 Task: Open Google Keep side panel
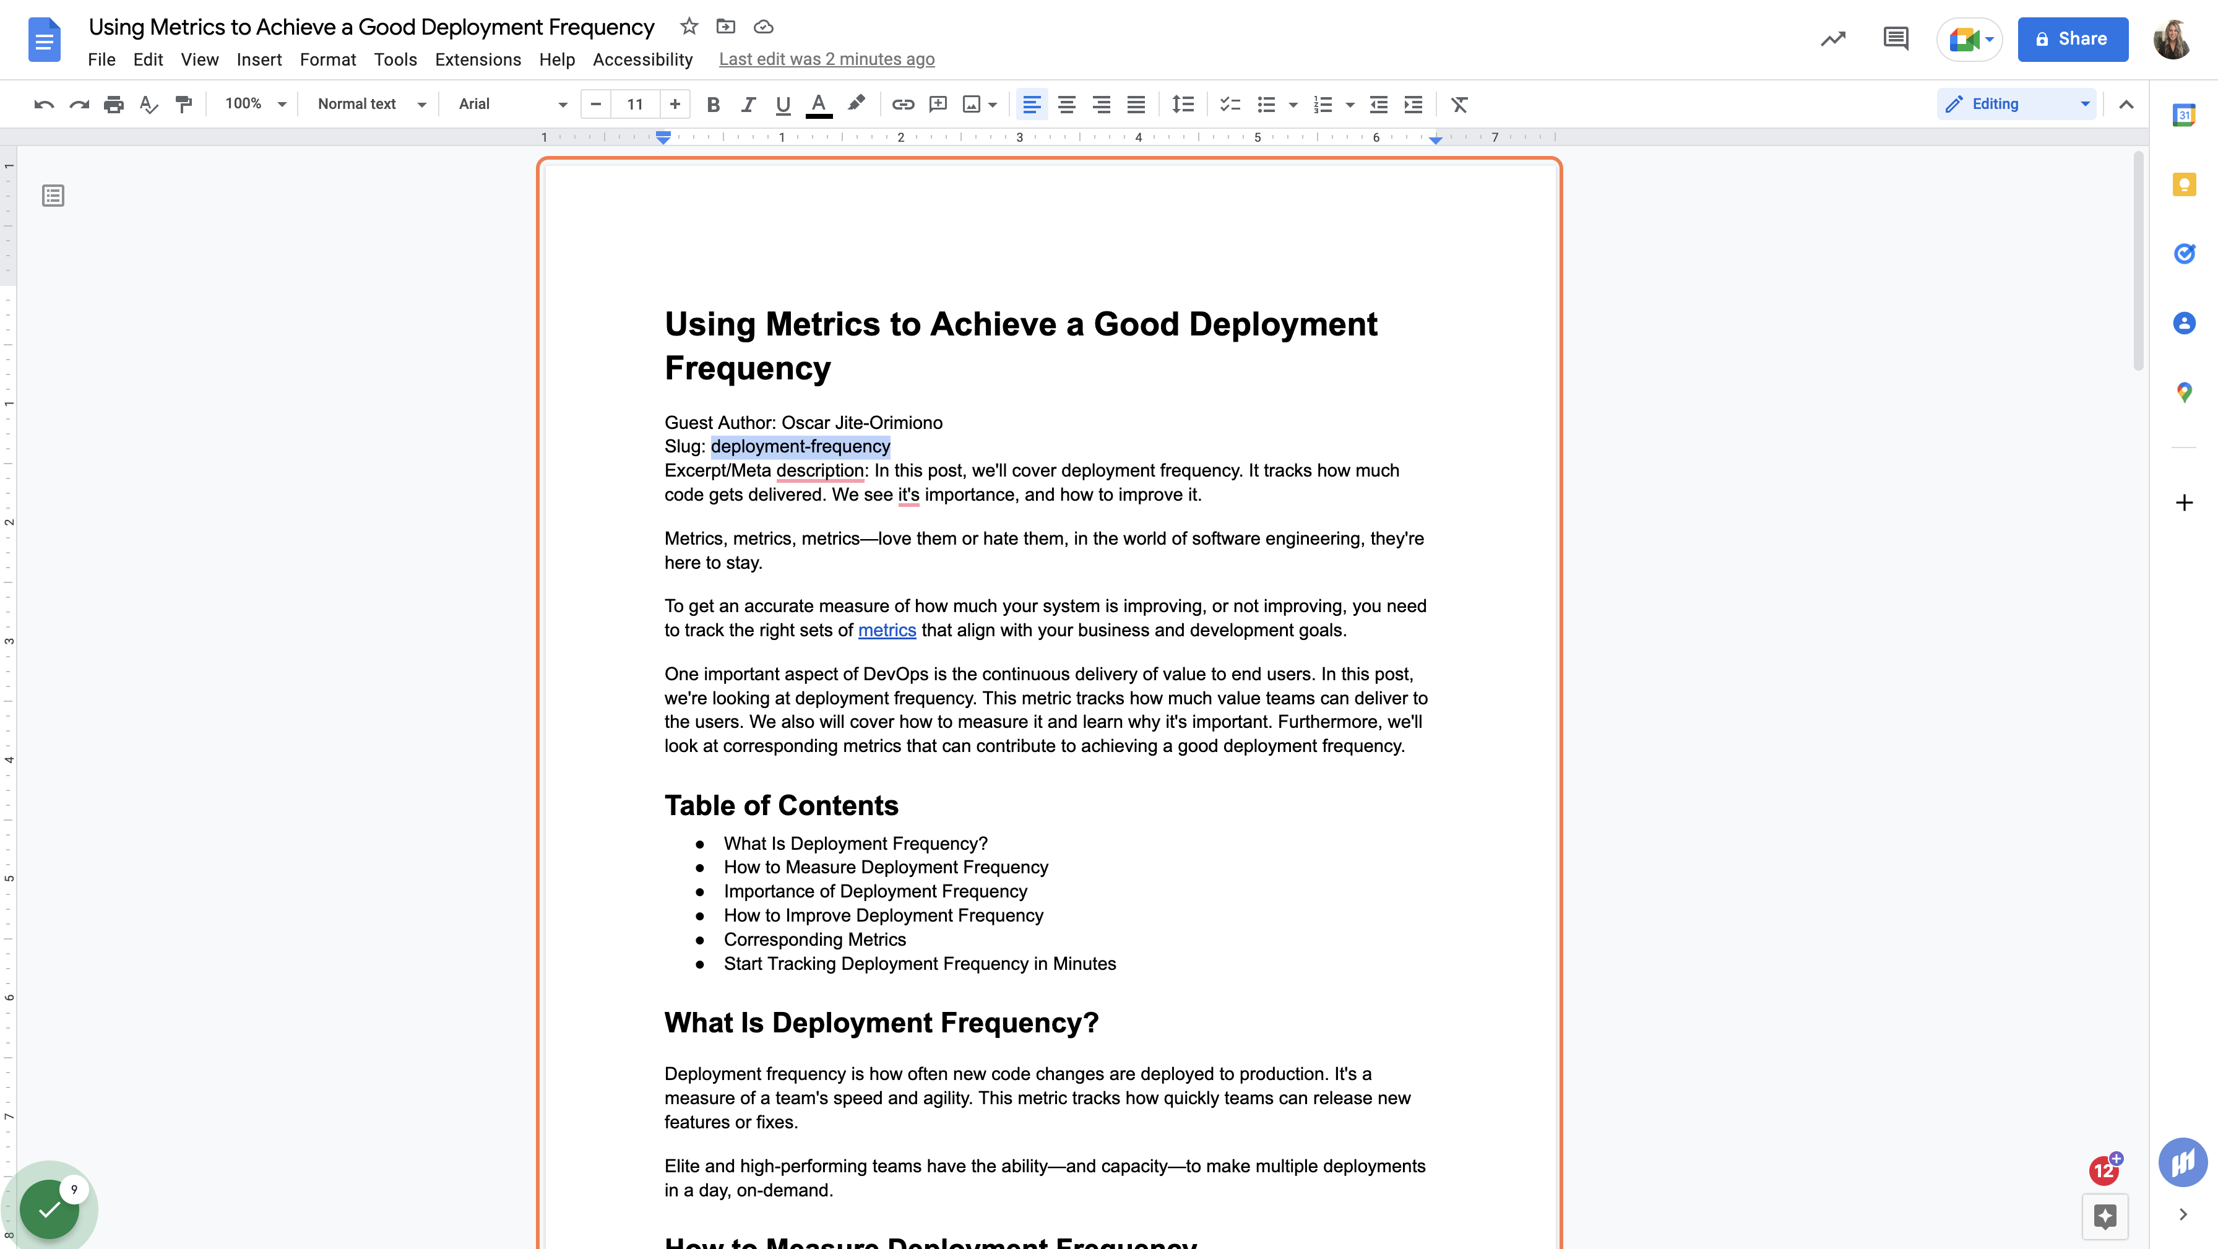click(x=2183, y=184)
